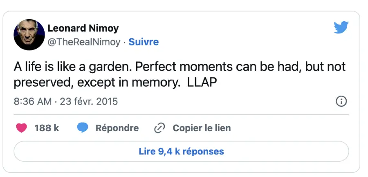Image resolution: width=368 pixels, height=177 pixels.
Task: Select the Répondre label
Action: point(117,128)
